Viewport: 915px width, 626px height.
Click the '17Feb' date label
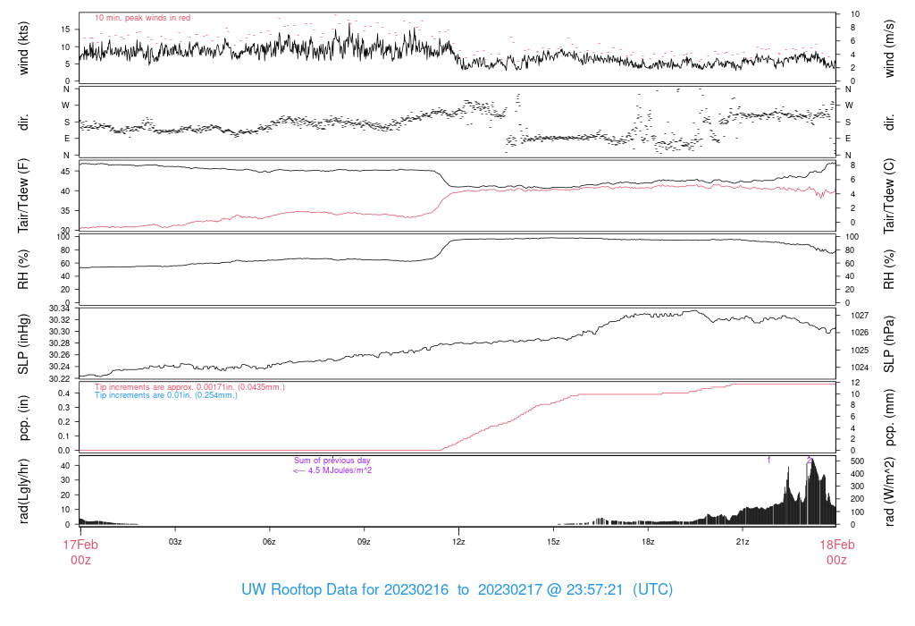(x=80, y=545)
